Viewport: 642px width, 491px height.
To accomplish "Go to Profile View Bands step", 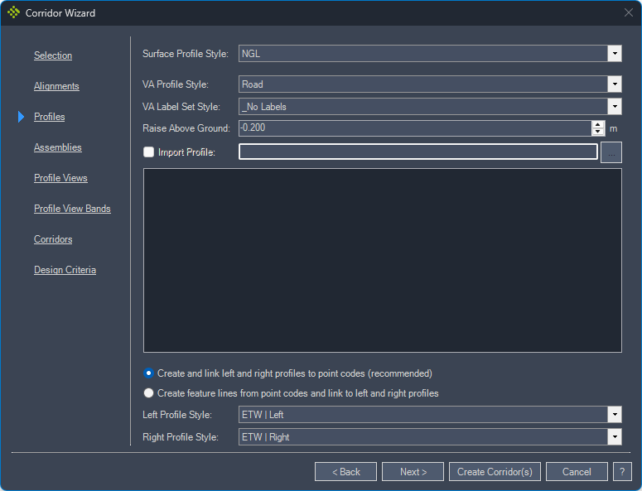I will click(x=72, y=209).
